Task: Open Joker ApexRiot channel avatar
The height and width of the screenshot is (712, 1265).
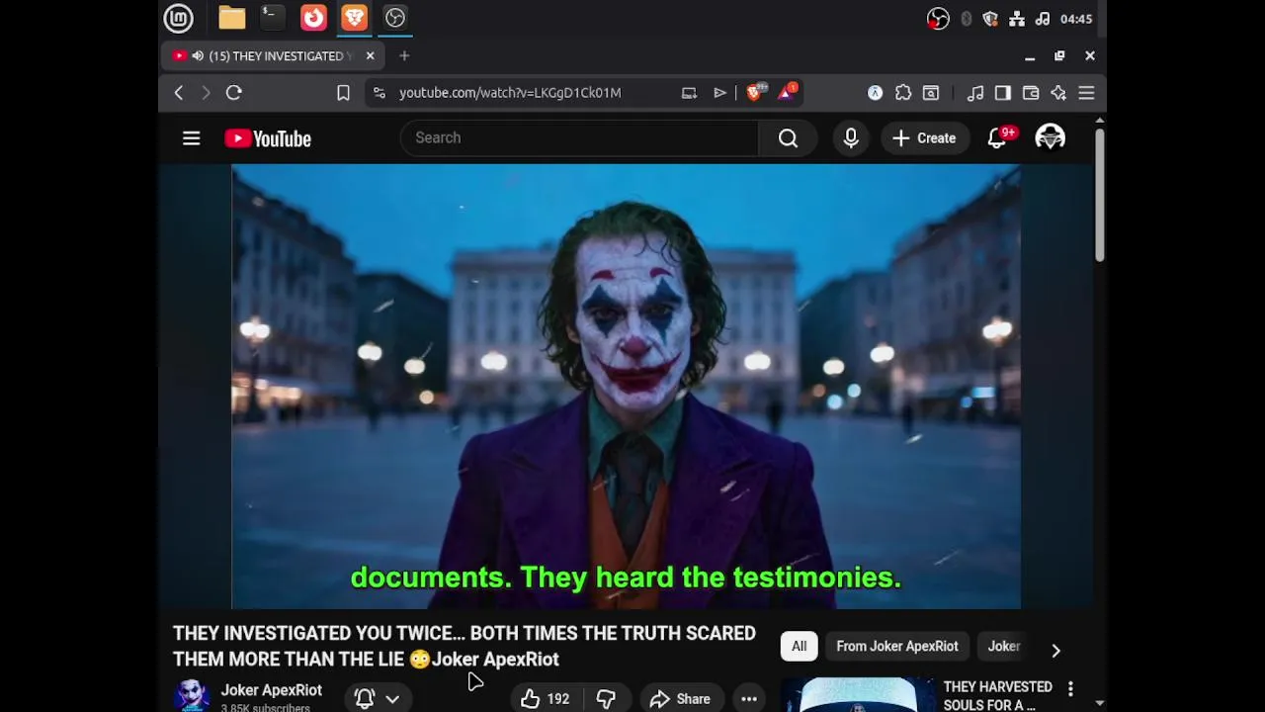Action: (192, 696)
